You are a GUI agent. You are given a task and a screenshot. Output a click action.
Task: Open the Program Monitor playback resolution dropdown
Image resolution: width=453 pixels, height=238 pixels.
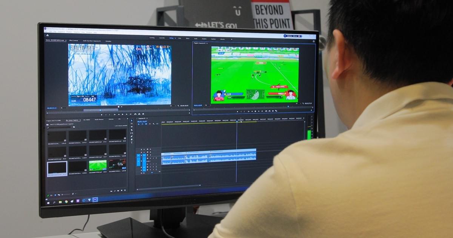click(298, 103)
